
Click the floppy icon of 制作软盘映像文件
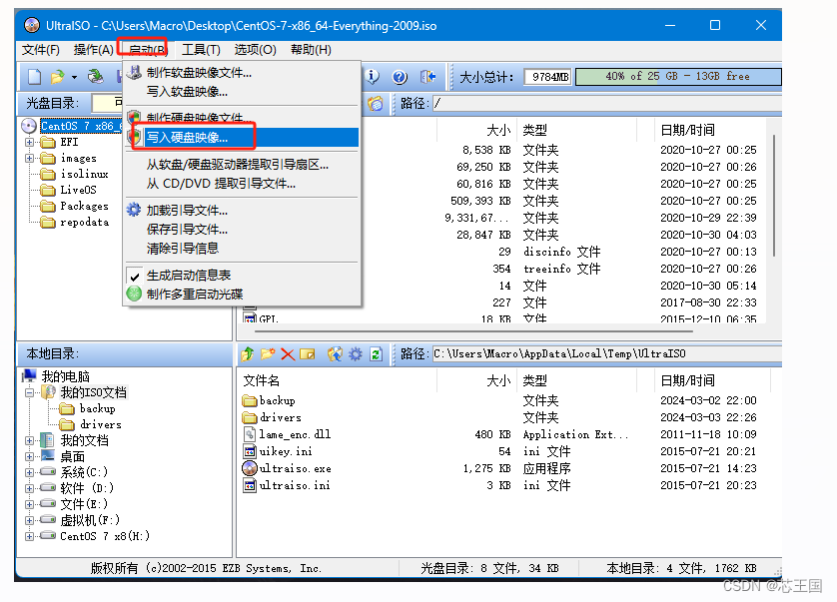[135, 73]
